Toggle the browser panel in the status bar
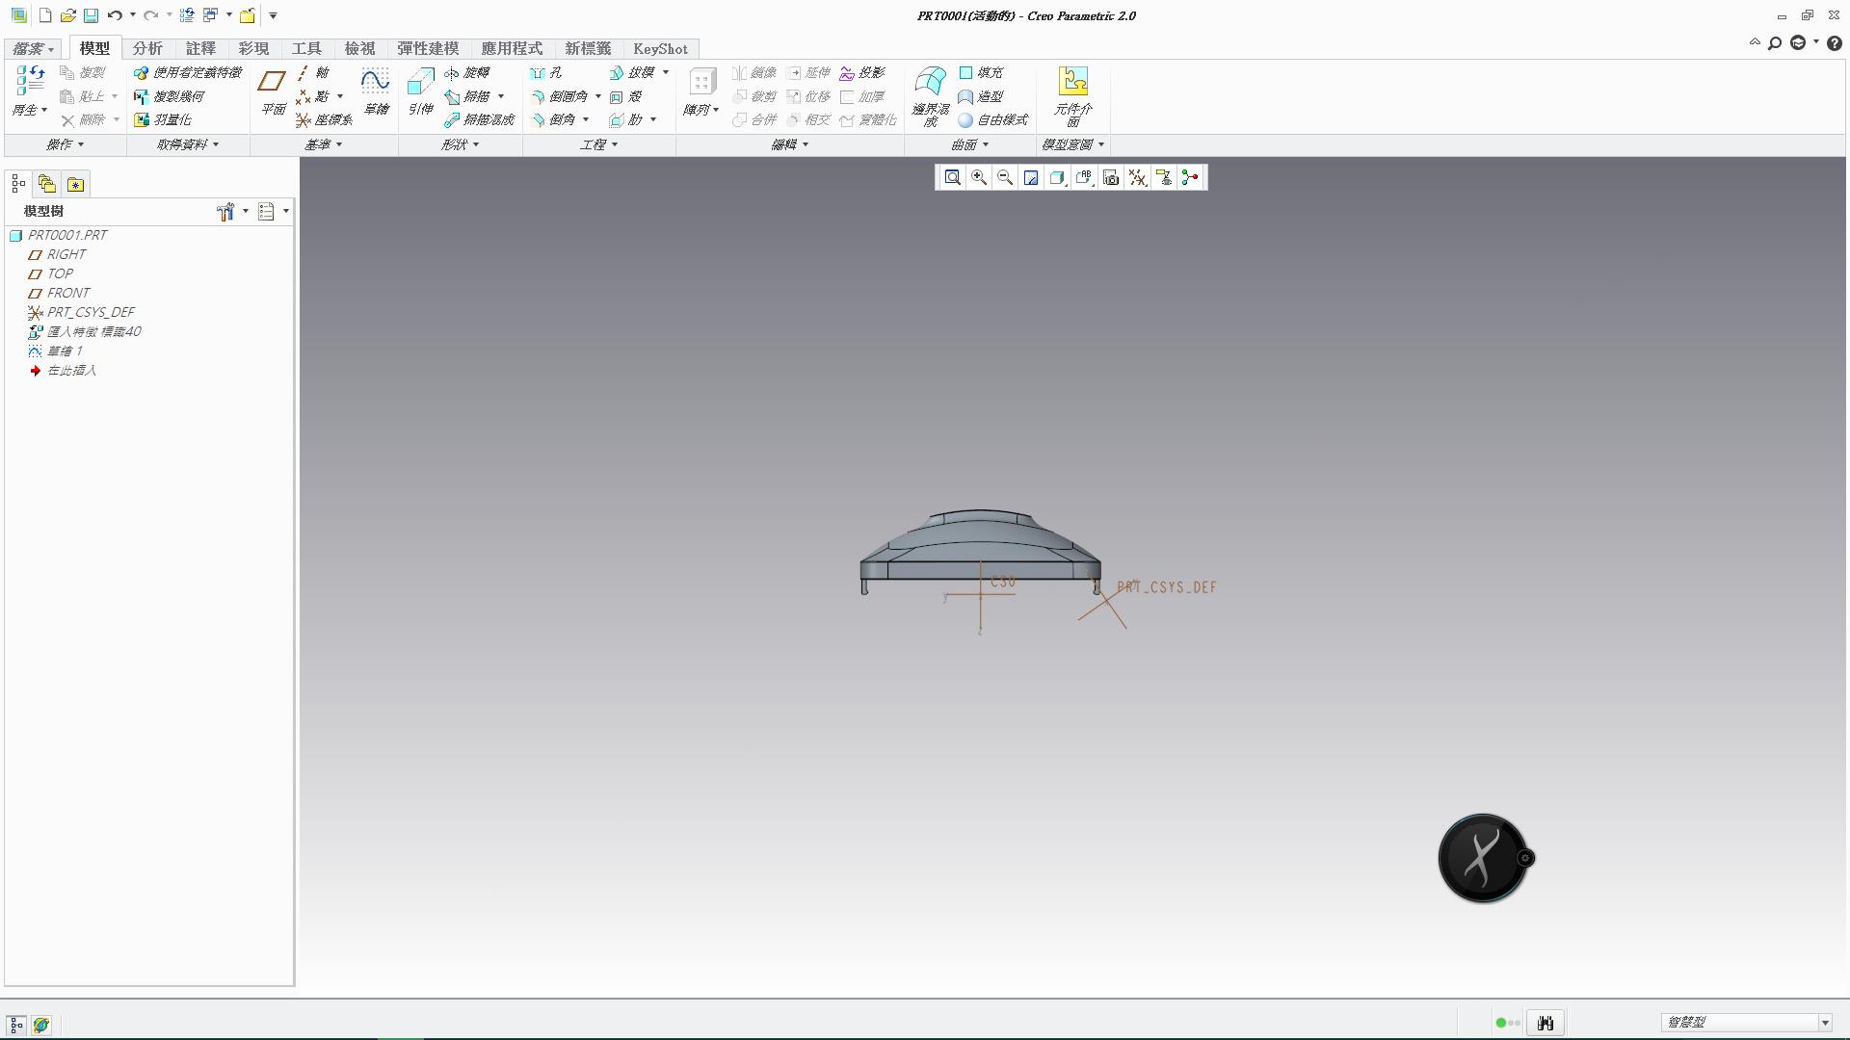 pos(41,1025)
